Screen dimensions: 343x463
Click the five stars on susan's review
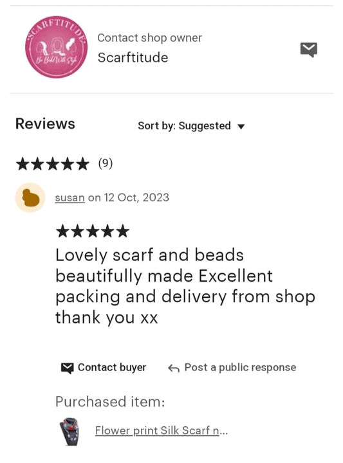[x=93, y=231]
